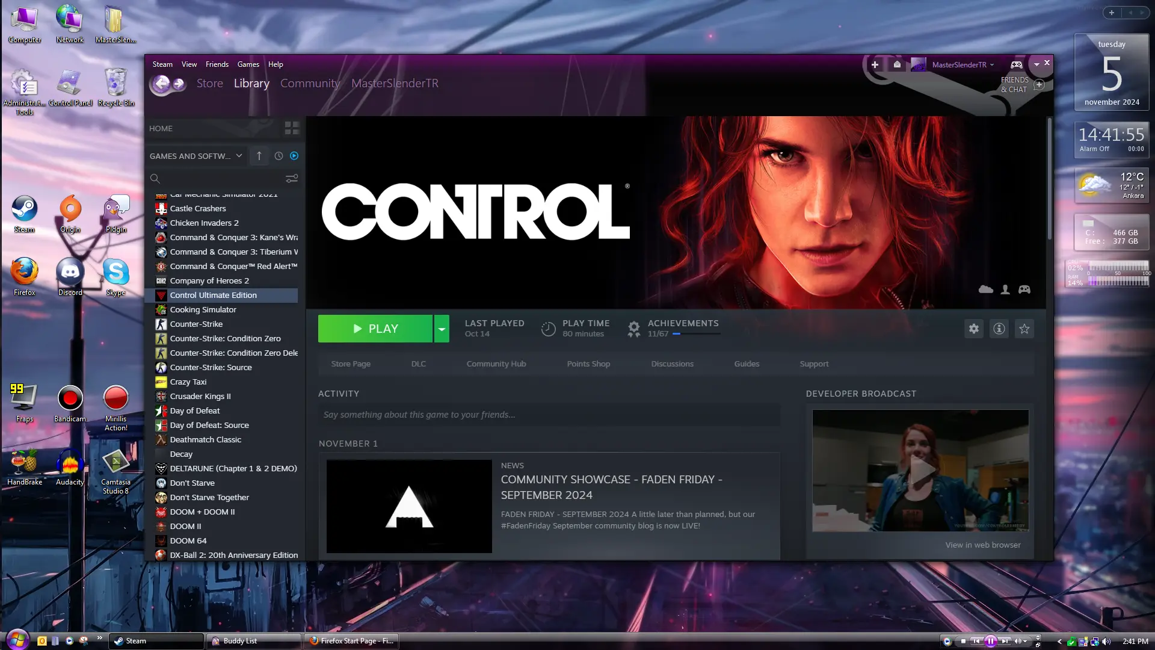Open the Steam announcements plus button

pyautogui.click(x=875, y=64)
